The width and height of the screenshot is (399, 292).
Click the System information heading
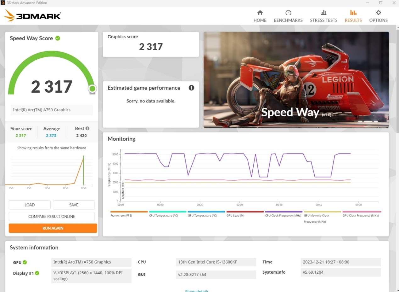34,248
